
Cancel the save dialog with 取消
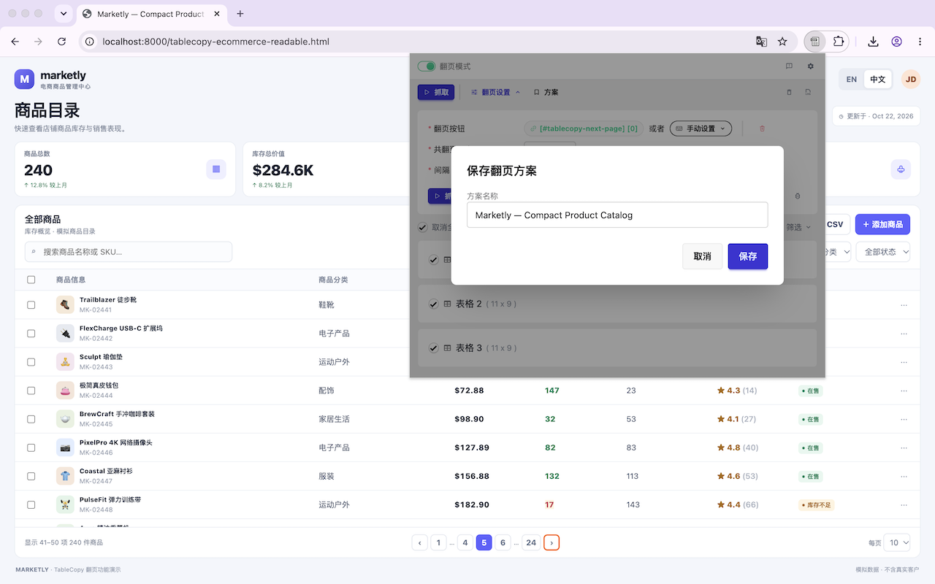pyautogui.click(x=703, y=256)
